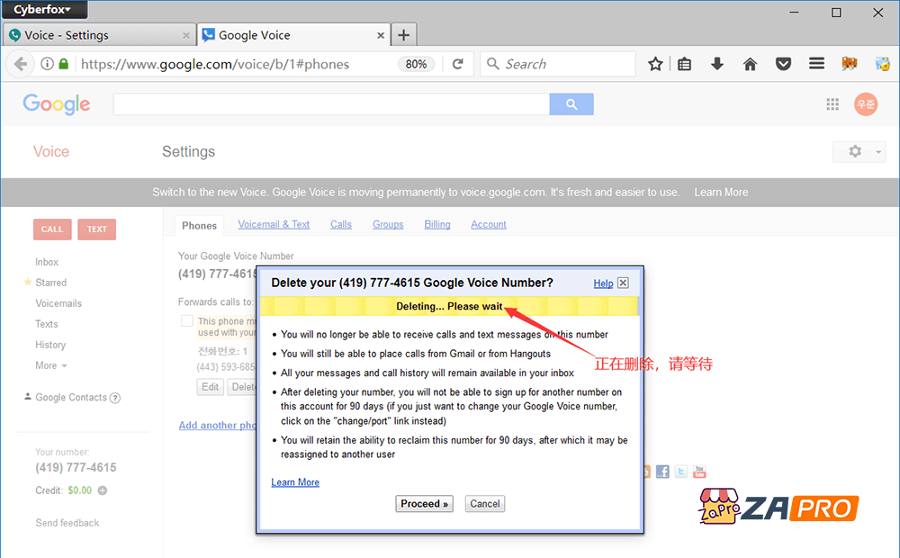
Task: Enable the phone forwarding checkbox
Action: coord(186,319)
